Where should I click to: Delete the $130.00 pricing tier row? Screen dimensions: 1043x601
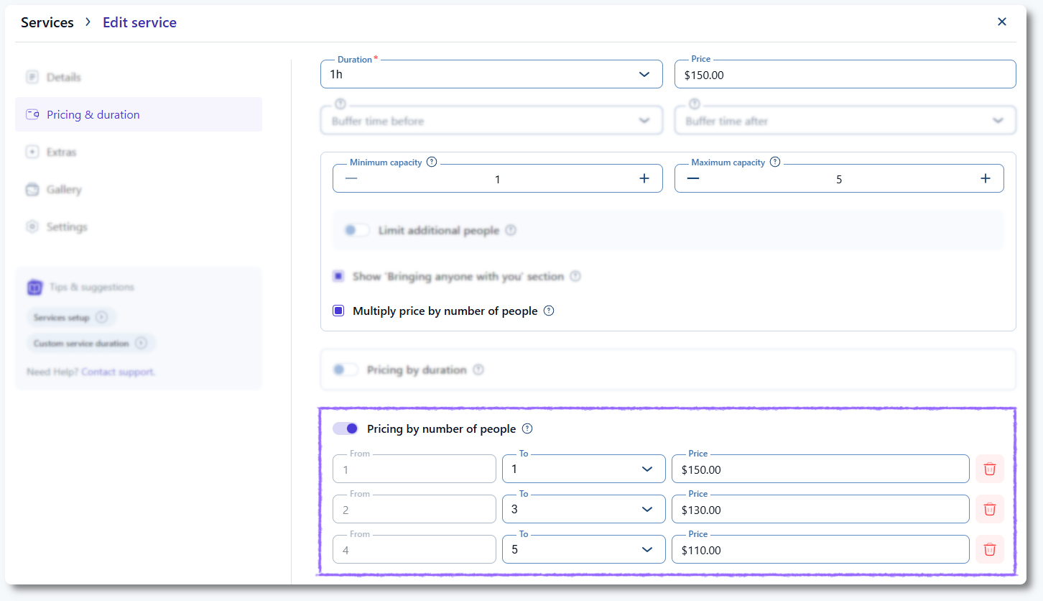point(989,509)
